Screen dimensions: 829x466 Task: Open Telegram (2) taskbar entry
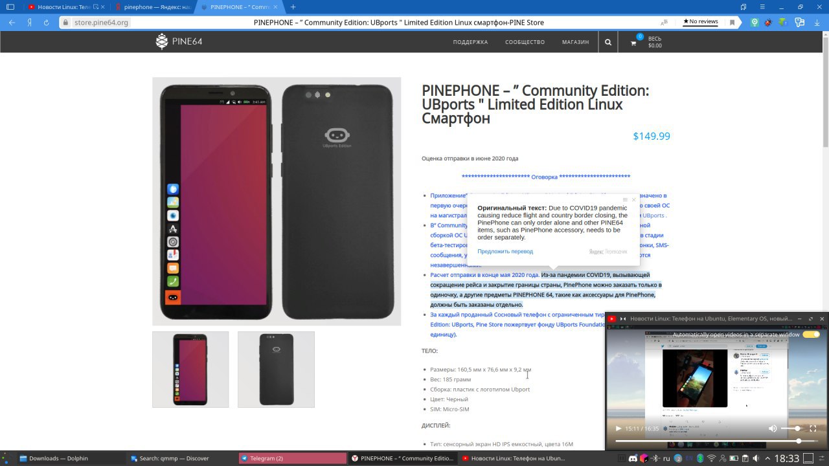(x=293, y=458)
